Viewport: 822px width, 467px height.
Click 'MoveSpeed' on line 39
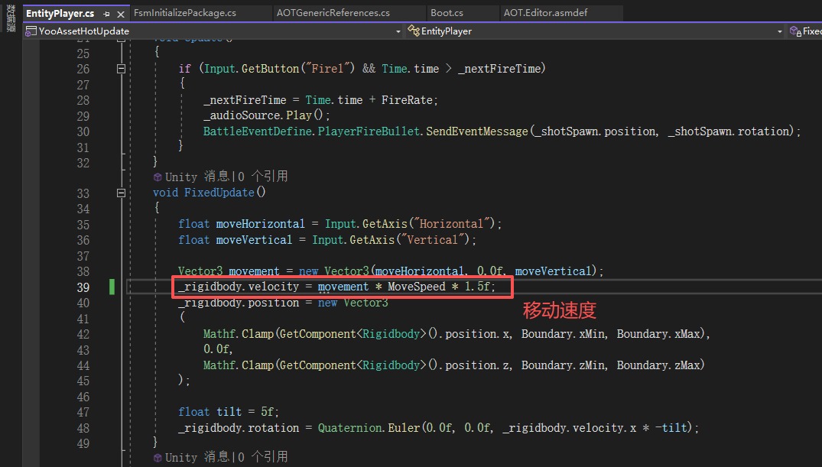[x=416, y=286]
